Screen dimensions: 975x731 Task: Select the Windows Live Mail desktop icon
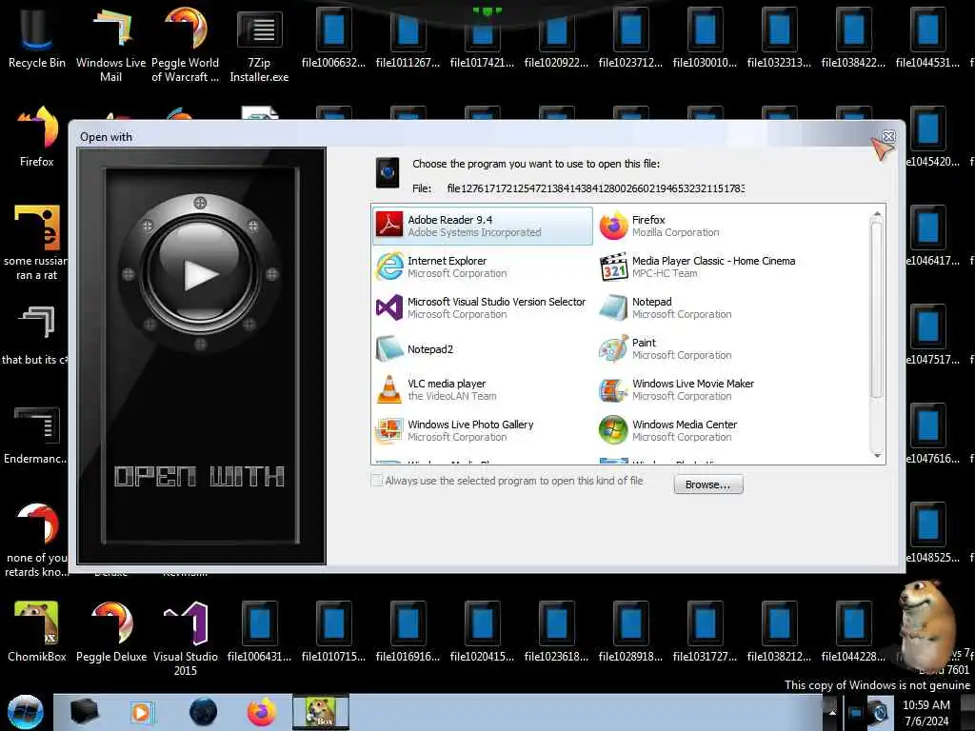click(110, 45)
